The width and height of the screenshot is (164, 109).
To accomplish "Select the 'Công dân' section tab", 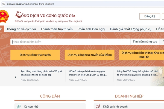I will [50, 96].
